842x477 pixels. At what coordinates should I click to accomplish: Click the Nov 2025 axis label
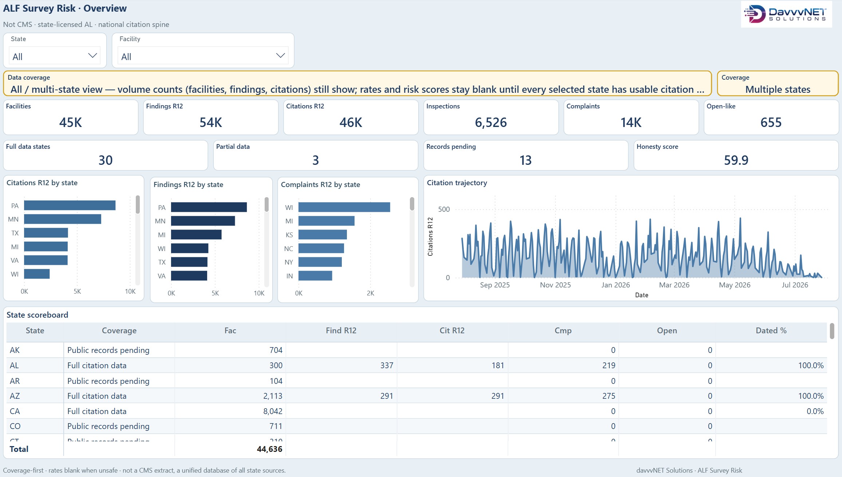pos(555,285)
